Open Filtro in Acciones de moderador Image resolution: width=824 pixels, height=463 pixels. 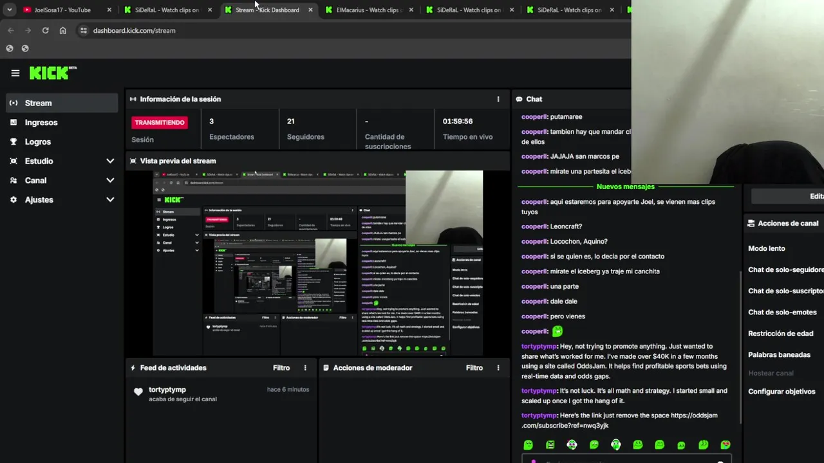(x=474, y=368)
